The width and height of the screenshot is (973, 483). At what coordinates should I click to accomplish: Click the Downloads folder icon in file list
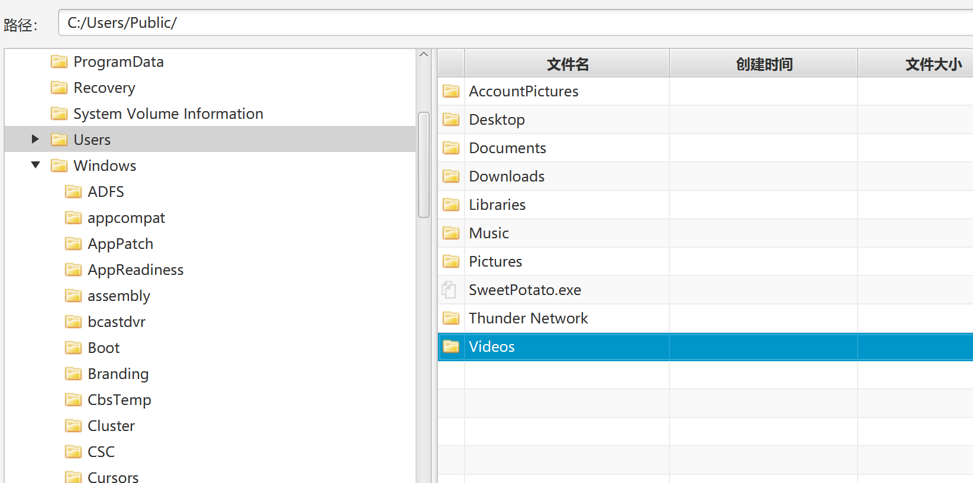(x=451, y=176)
